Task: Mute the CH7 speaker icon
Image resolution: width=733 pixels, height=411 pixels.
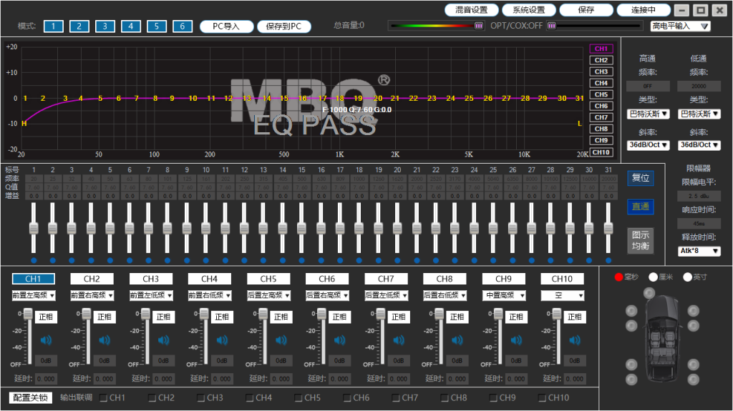Action: (399, 340)
